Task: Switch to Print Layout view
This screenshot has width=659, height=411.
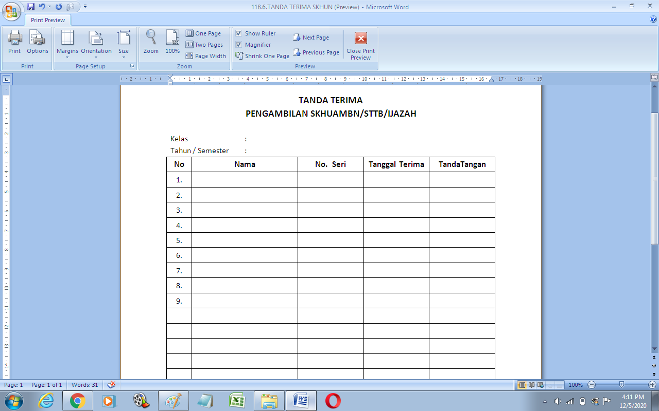Action: pos(522,385)
